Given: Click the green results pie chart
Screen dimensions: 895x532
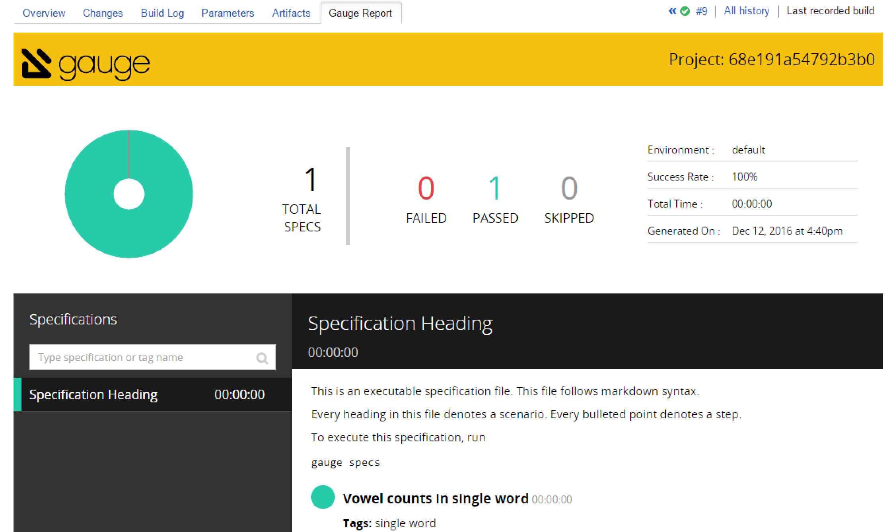Looking at the screenshot, I should point(129,194).
